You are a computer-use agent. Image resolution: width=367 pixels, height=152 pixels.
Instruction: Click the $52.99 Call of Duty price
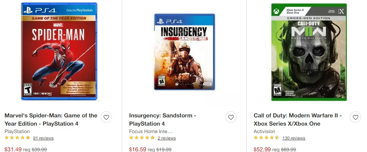[x=262, y=150]
